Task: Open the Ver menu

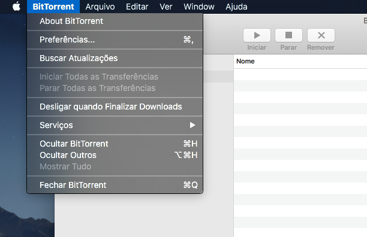Action: [x=166, y=7]
